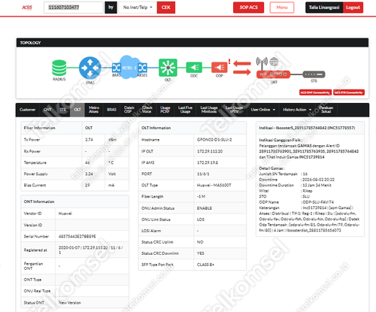This screenshot has width=376, height=312.
Task: Click the PORT value 11/6/1
Action: pos(203,174)
